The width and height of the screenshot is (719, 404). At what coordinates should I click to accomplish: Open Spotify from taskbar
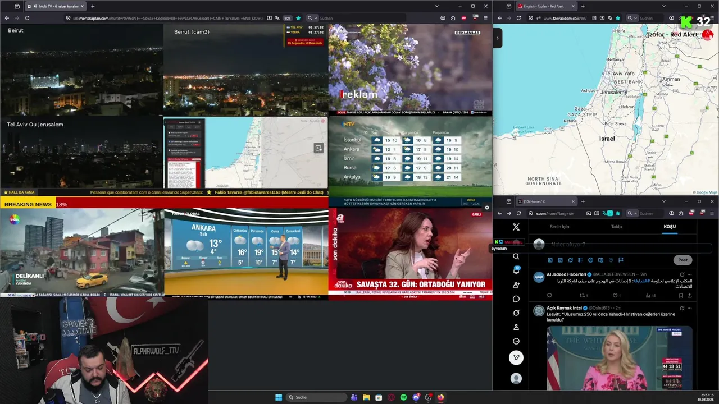pos(403,397)
